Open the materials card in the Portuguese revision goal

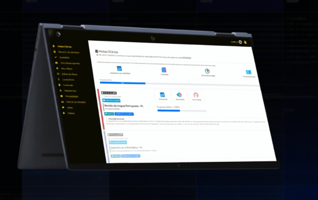click(162, 96)
